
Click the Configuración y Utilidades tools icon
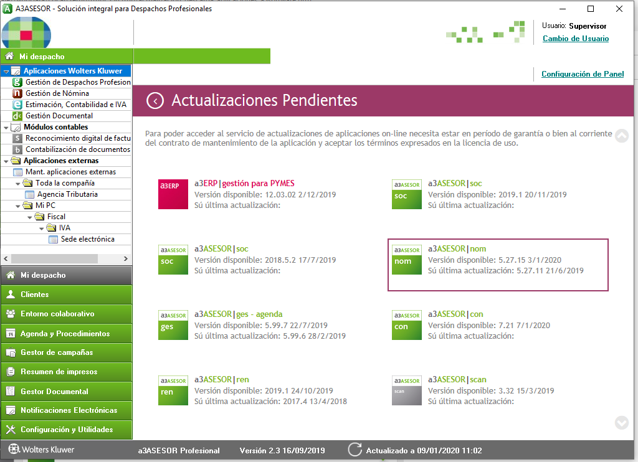[x=11, y=430]
